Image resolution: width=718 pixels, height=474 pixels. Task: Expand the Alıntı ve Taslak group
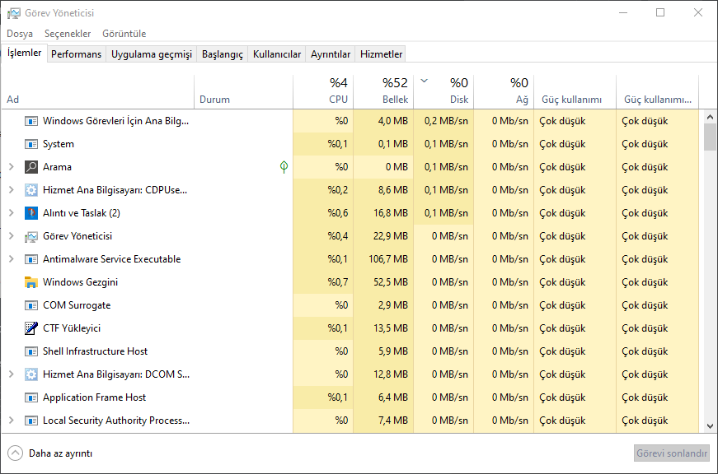[x=11, y=213]
